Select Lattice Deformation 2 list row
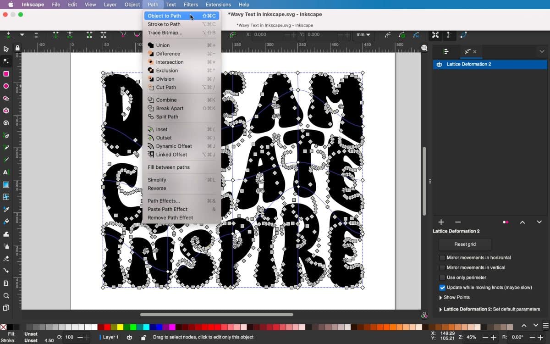Image resolution: width=550 pixels, height=344 pixels. (x=490, y=65)
